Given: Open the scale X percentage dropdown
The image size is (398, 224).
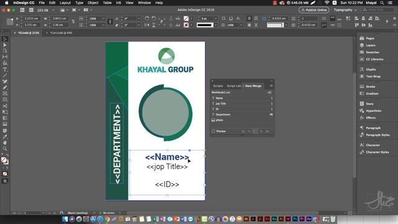Looking at the screenshot, I should pyautogui.click(x=103, y=19).
